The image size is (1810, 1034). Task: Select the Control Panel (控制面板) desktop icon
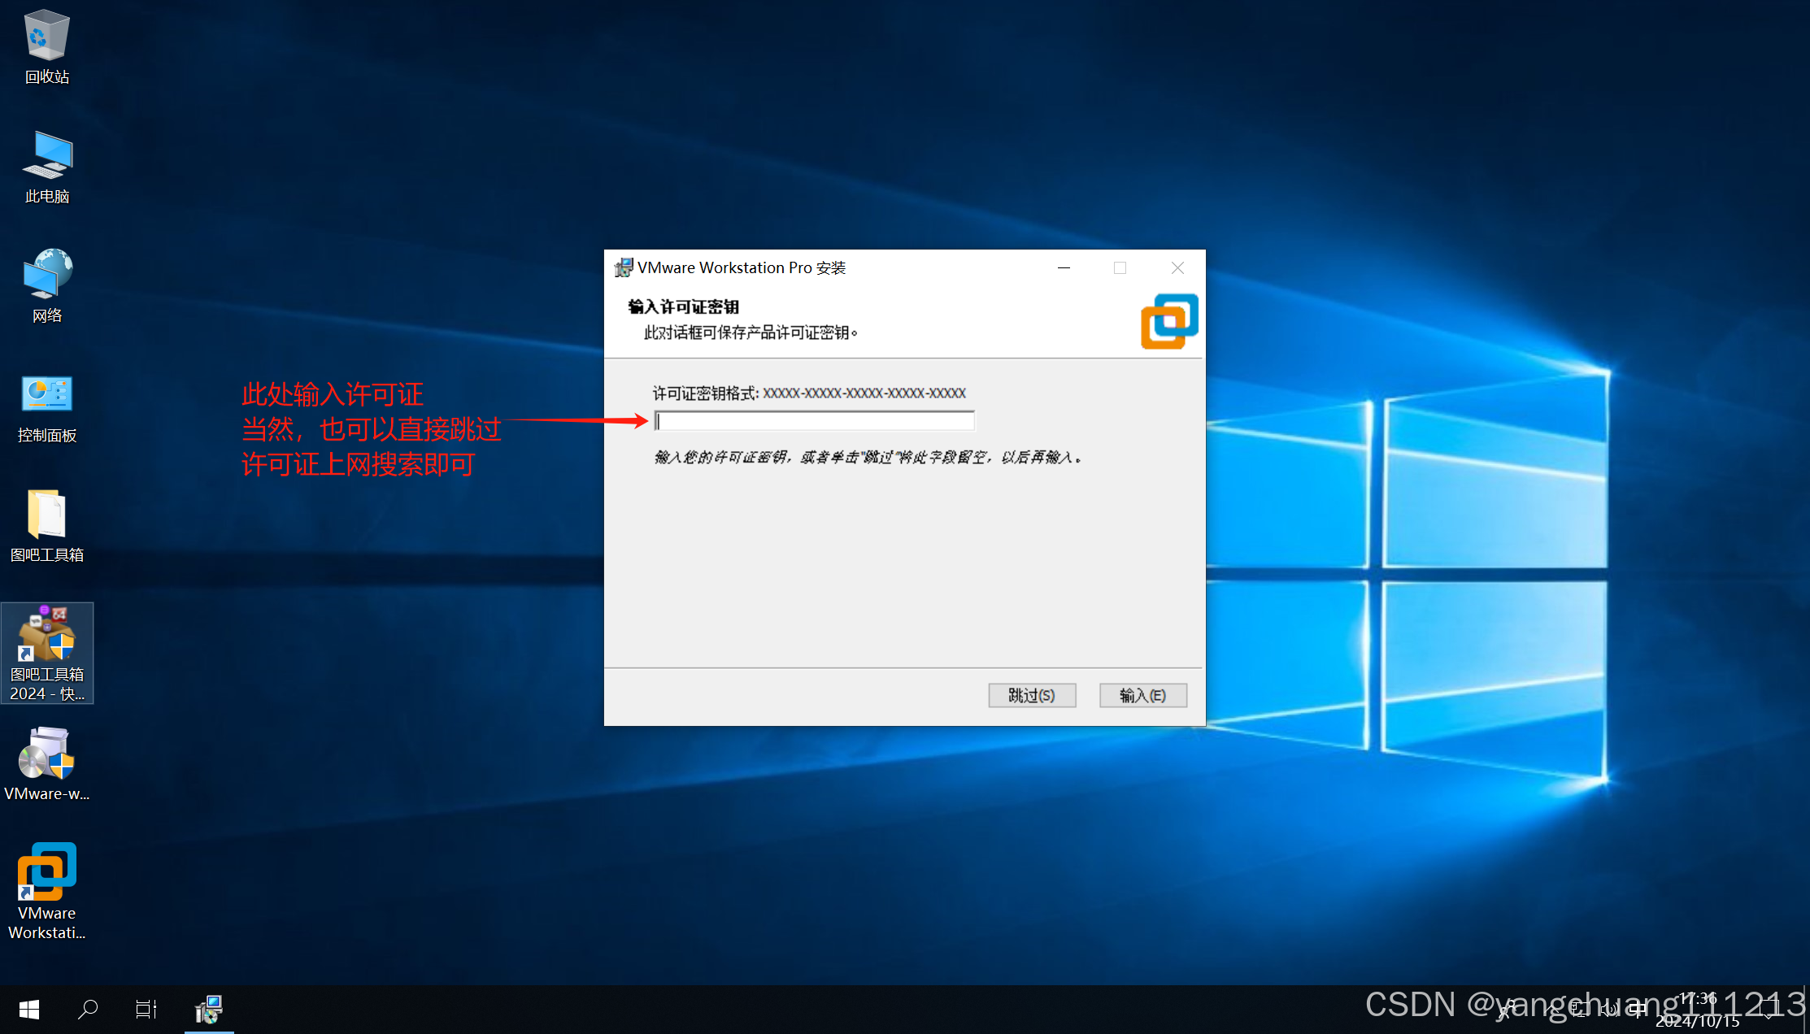(46, 407)
